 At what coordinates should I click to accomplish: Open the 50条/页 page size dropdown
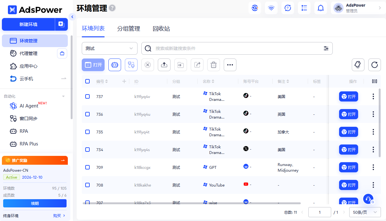[365, 212]
